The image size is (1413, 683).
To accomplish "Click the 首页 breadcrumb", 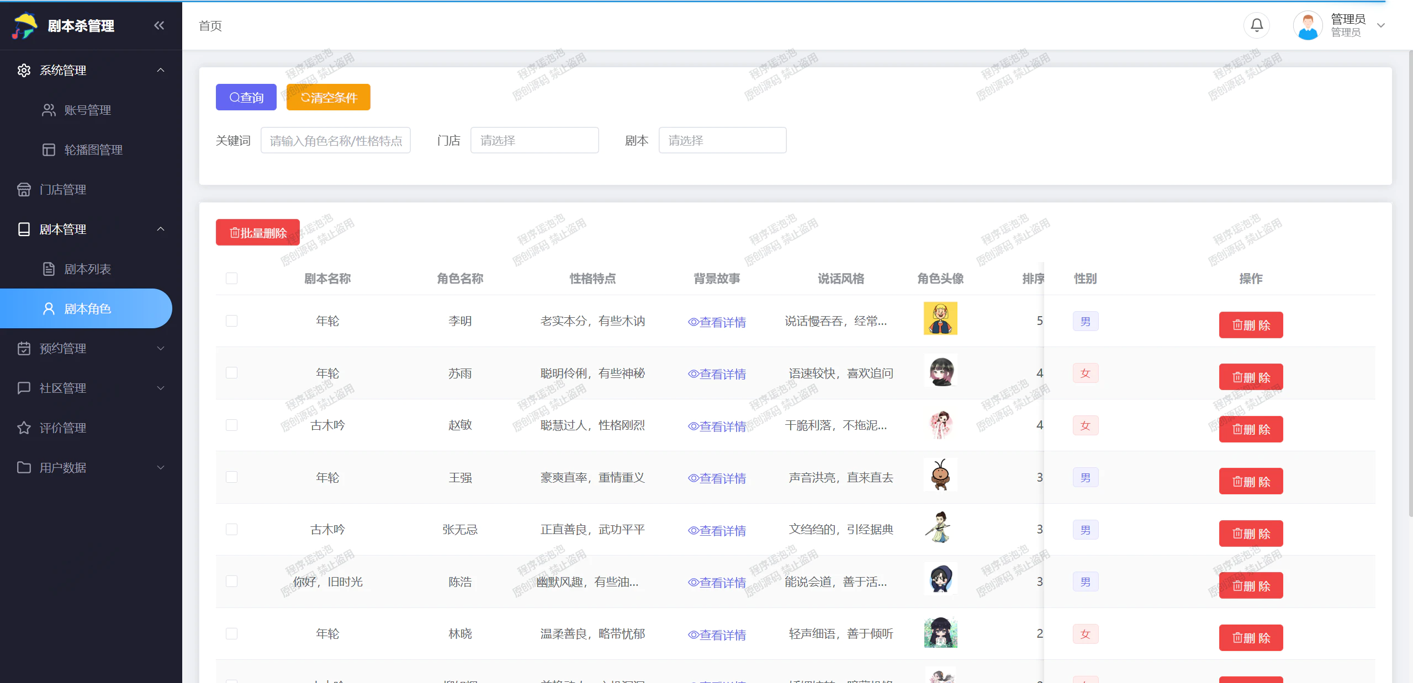I will [x=210, y=26].
